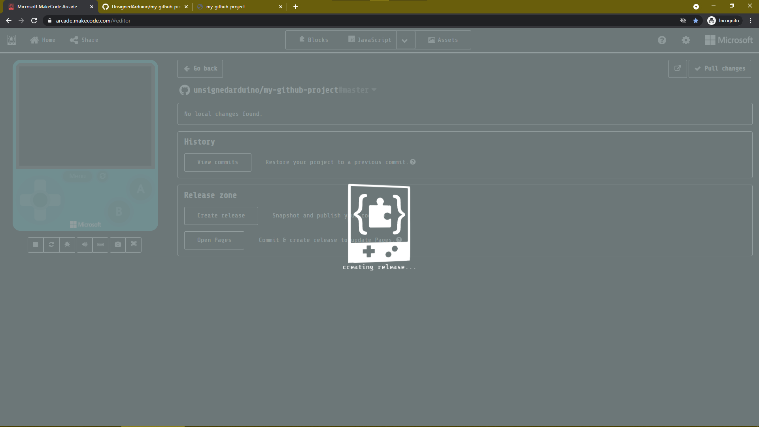
Task: Take a simulator screenshot with the camera icon
Action: pyautogui.click(x=118, y=245)
